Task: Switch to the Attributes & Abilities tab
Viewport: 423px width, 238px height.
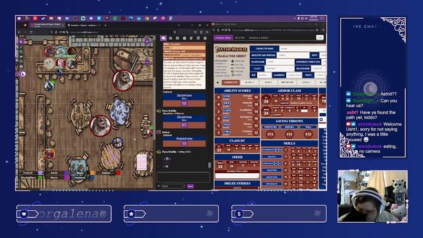Action: pos(258,38)
